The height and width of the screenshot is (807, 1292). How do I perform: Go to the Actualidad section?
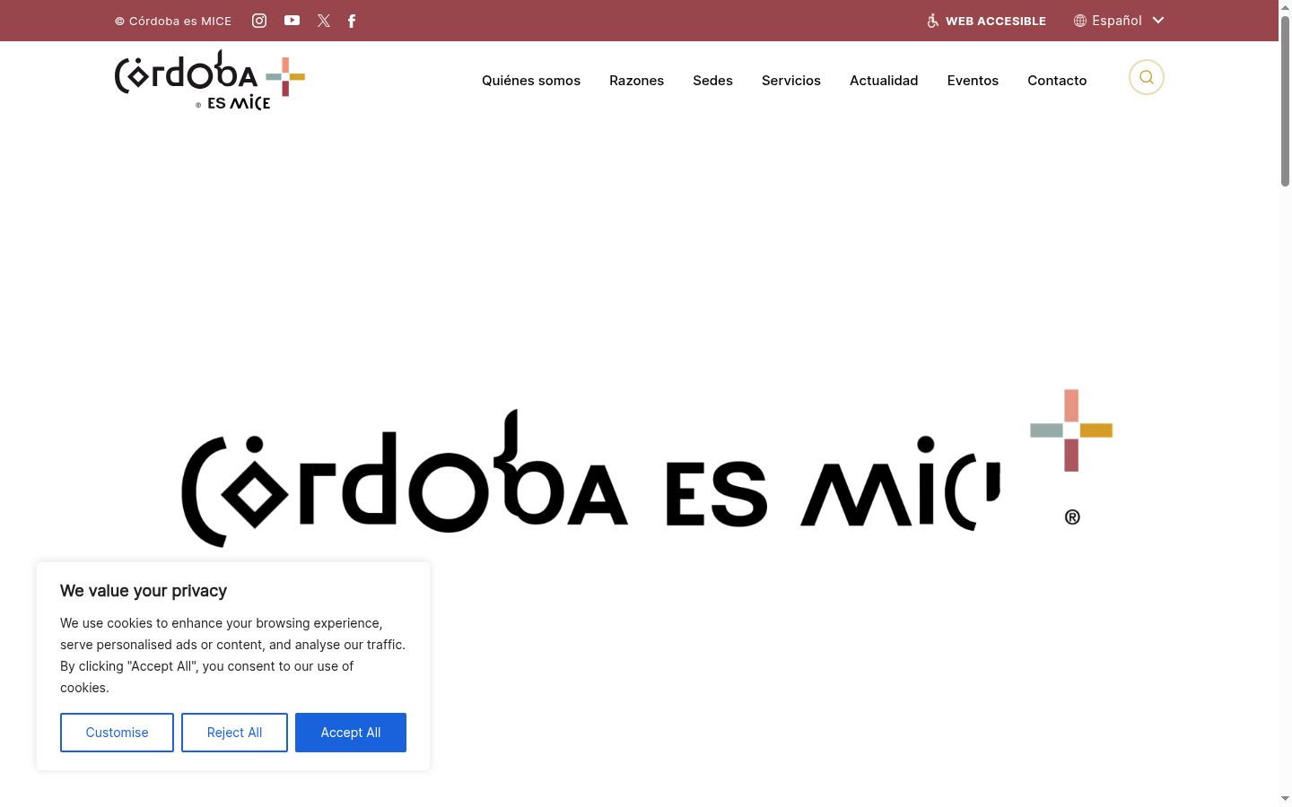pyautogui.click(x=884, y=81)
